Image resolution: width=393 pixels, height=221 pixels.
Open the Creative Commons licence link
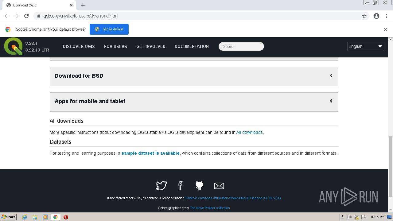pyautogui.click(x=233, y=198)
